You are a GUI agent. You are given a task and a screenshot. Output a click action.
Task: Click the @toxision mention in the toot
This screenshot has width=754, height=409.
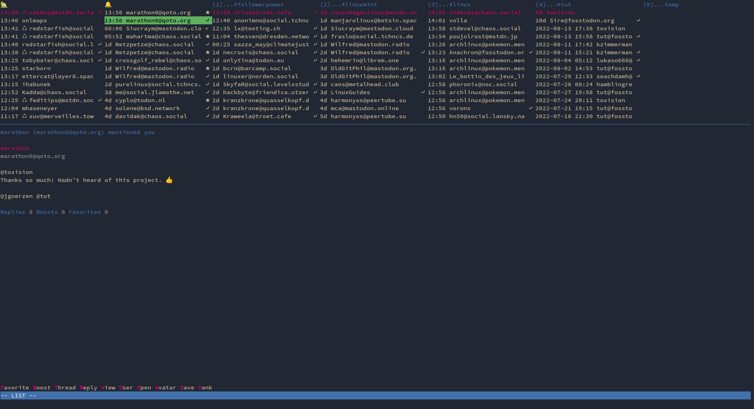pyautogui.click(x=17, y=172)
